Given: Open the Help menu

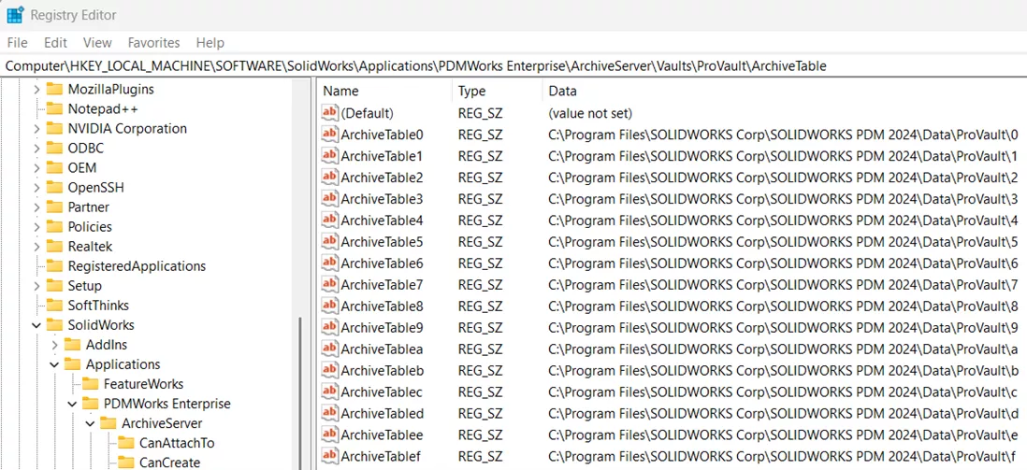Looking at the screenshot, I should pos(210,43).
